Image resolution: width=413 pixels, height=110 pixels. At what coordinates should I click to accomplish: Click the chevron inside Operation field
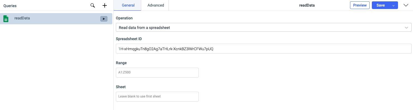tap(406, 28)
